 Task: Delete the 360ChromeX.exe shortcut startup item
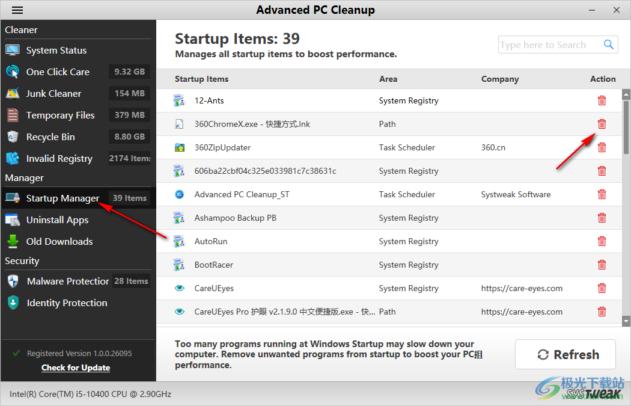[x=602, y=124]
